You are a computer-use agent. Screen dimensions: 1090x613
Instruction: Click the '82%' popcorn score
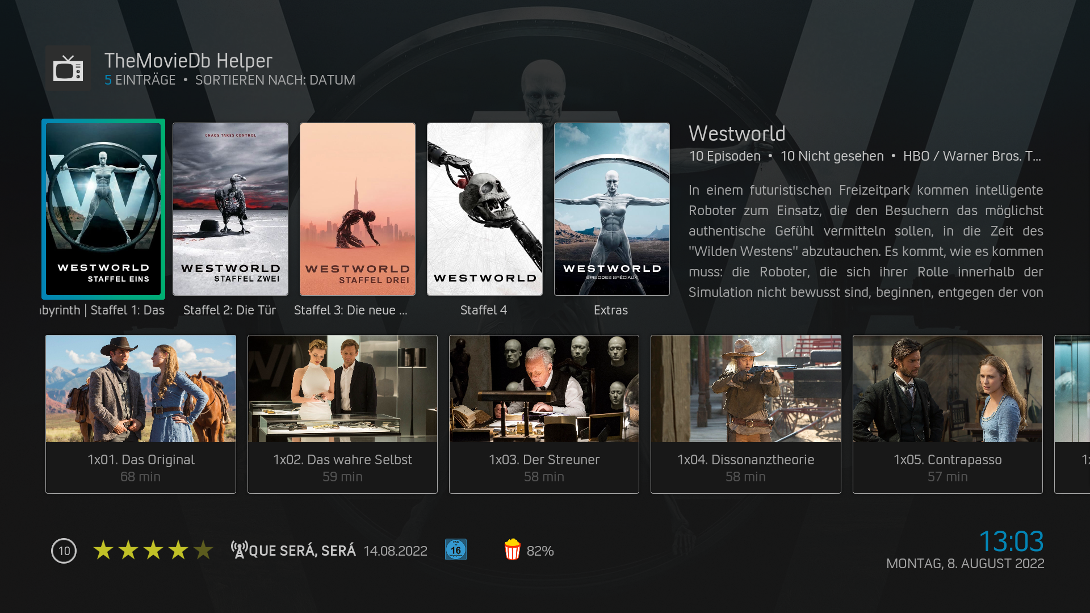coord(540,551)
